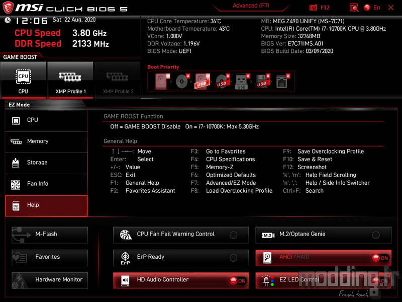
Task: Select the Help section
Action: [46, 206]
